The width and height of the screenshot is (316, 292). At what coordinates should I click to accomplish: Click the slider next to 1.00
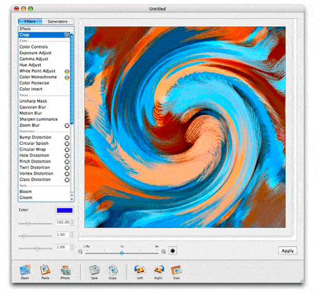coord(35,236)
